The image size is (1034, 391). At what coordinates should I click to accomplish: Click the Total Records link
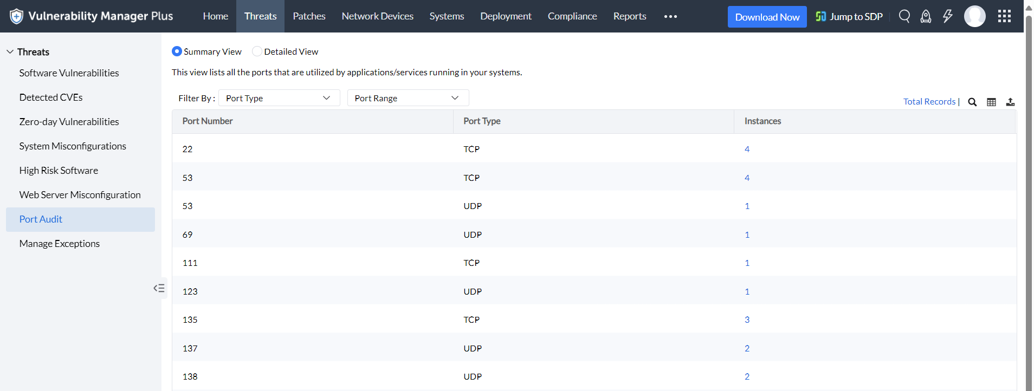click(x=929, y=102)
